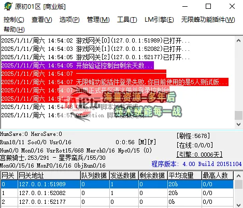Screen dimensions: 243x208
Task: Click the 程序版本 4.00 Build text
Action: point(196,164)
